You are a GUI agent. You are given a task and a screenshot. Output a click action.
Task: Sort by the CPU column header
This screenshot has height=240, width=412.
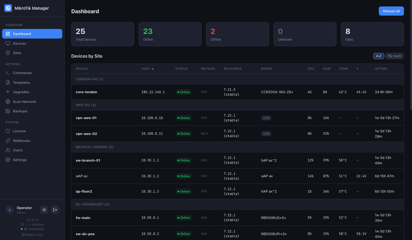(x=311, y=69)
